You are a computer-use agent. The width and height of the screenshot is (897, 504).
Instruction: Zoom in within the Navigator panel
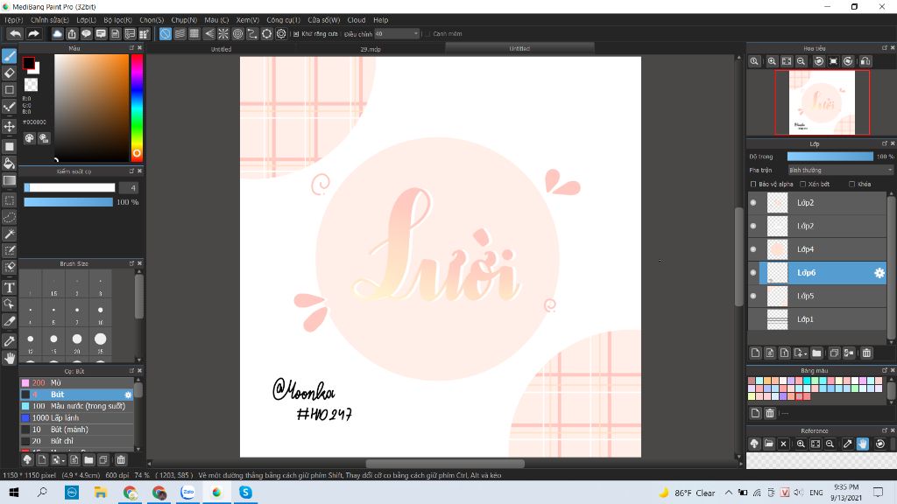(772, 61)
